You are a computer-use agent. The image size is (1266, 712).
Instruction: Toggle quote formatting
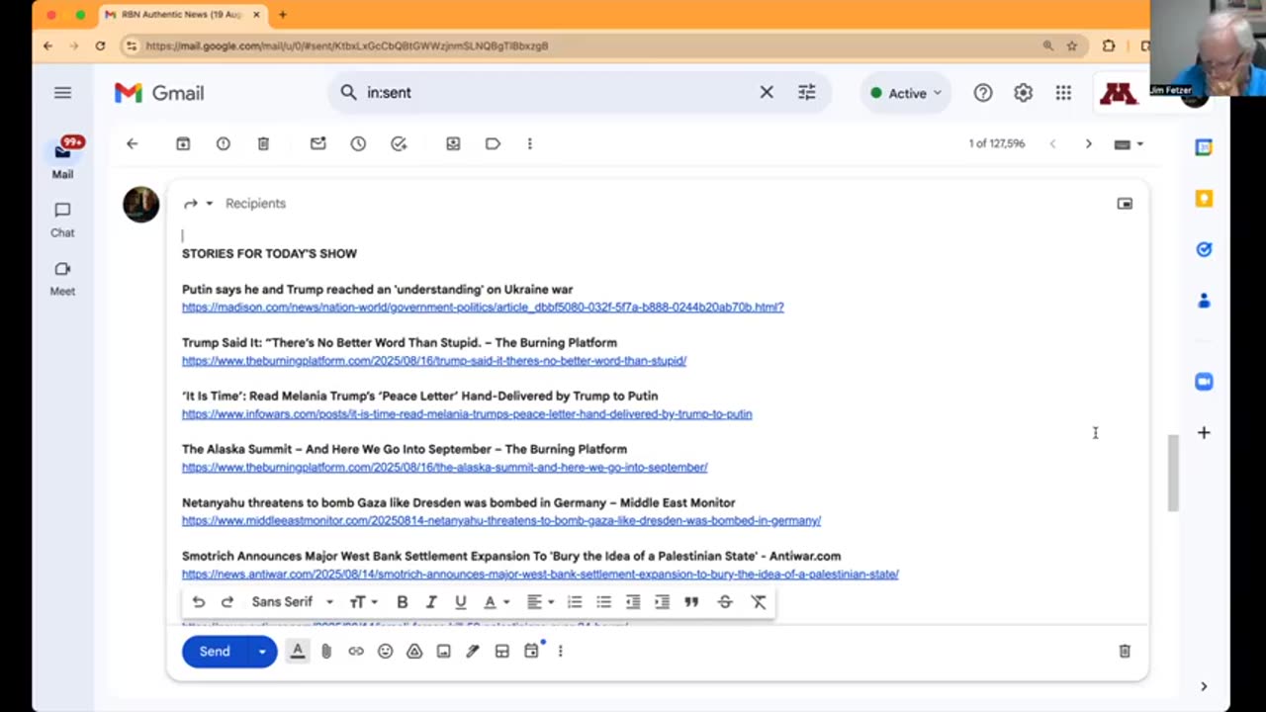[x=691, y=601]
